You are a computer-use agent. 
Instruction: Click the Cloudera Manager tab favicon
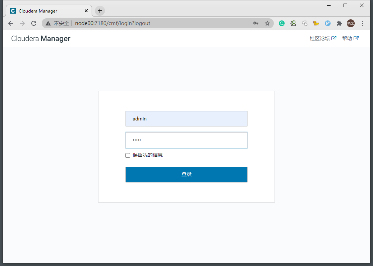[13, 11]
